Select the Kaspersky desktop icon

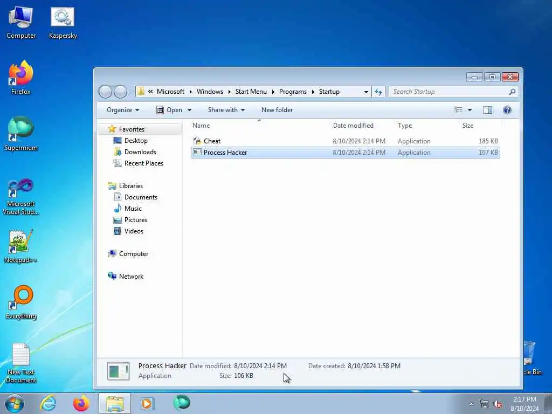[63, 23]
